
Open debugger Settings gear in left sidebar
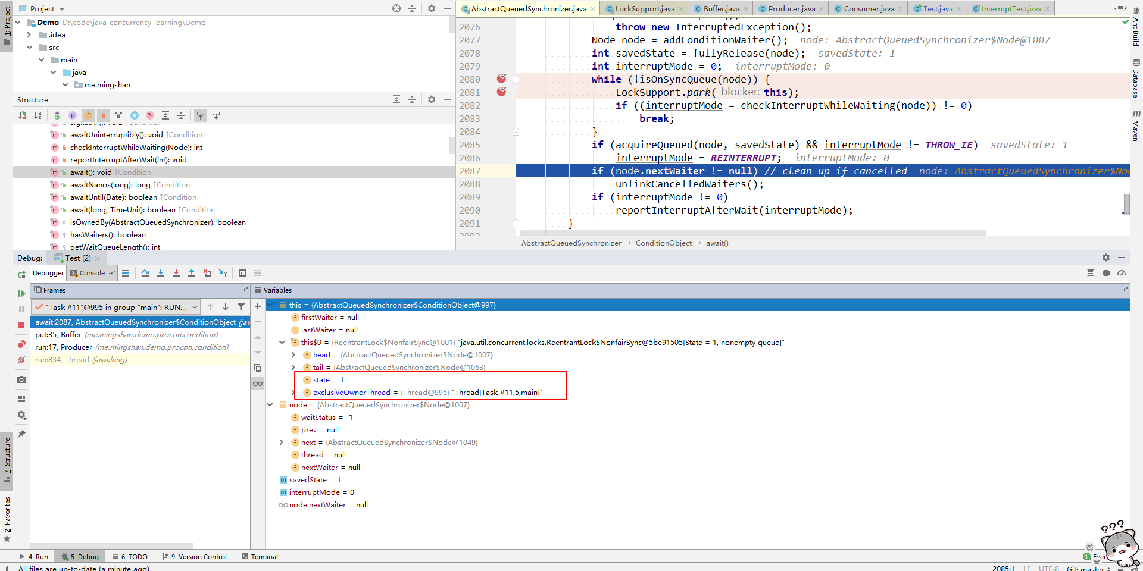(21, 415)
